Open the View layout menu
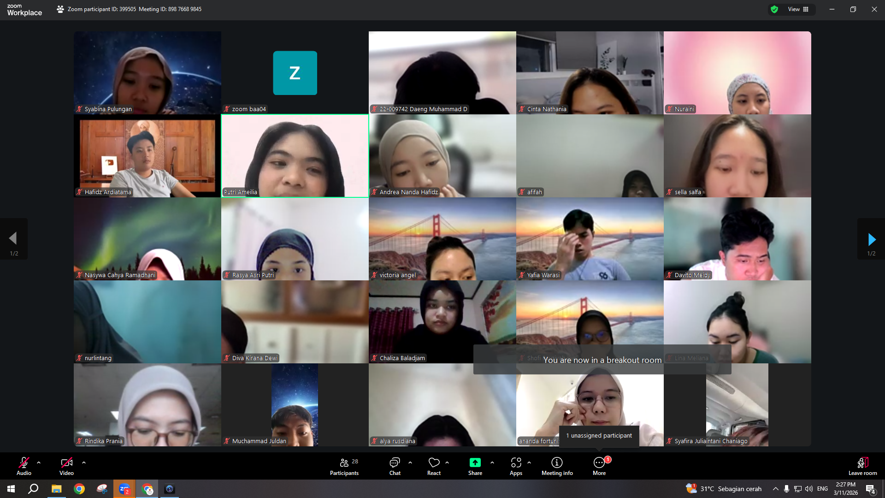The image size is (885, 498). [798, 9]
